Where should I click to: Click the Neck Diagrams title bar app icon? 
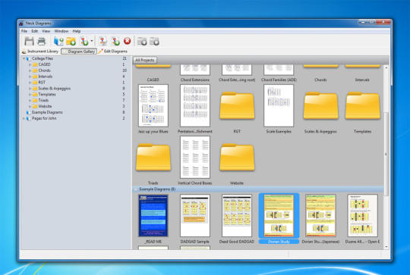21,23
